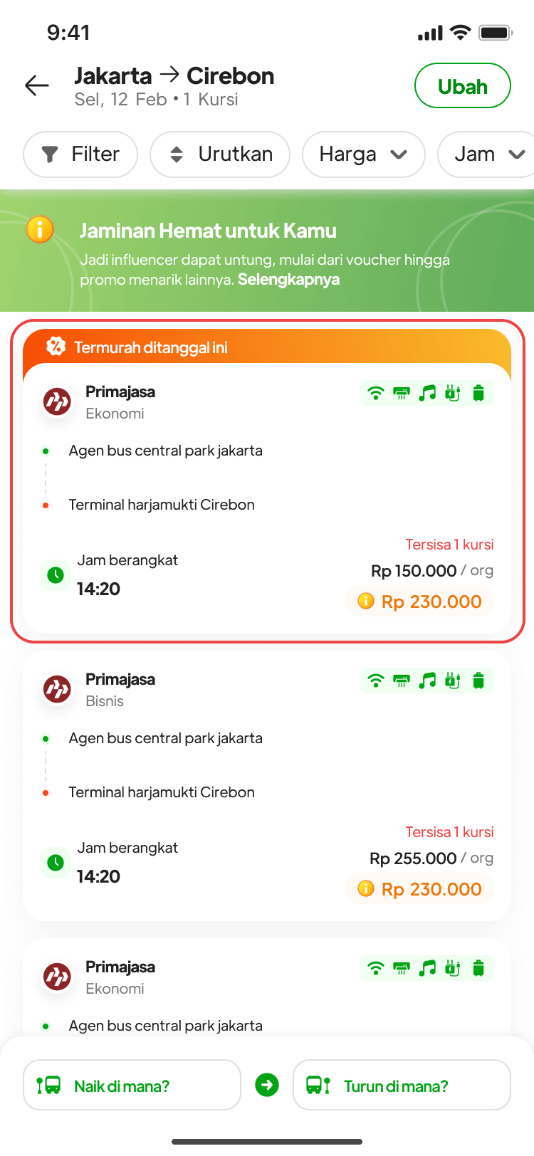Click the music note icon on Bisnis card
Image resolution: width=534 pixels, height=1156 pixels.
click(427, 681)
